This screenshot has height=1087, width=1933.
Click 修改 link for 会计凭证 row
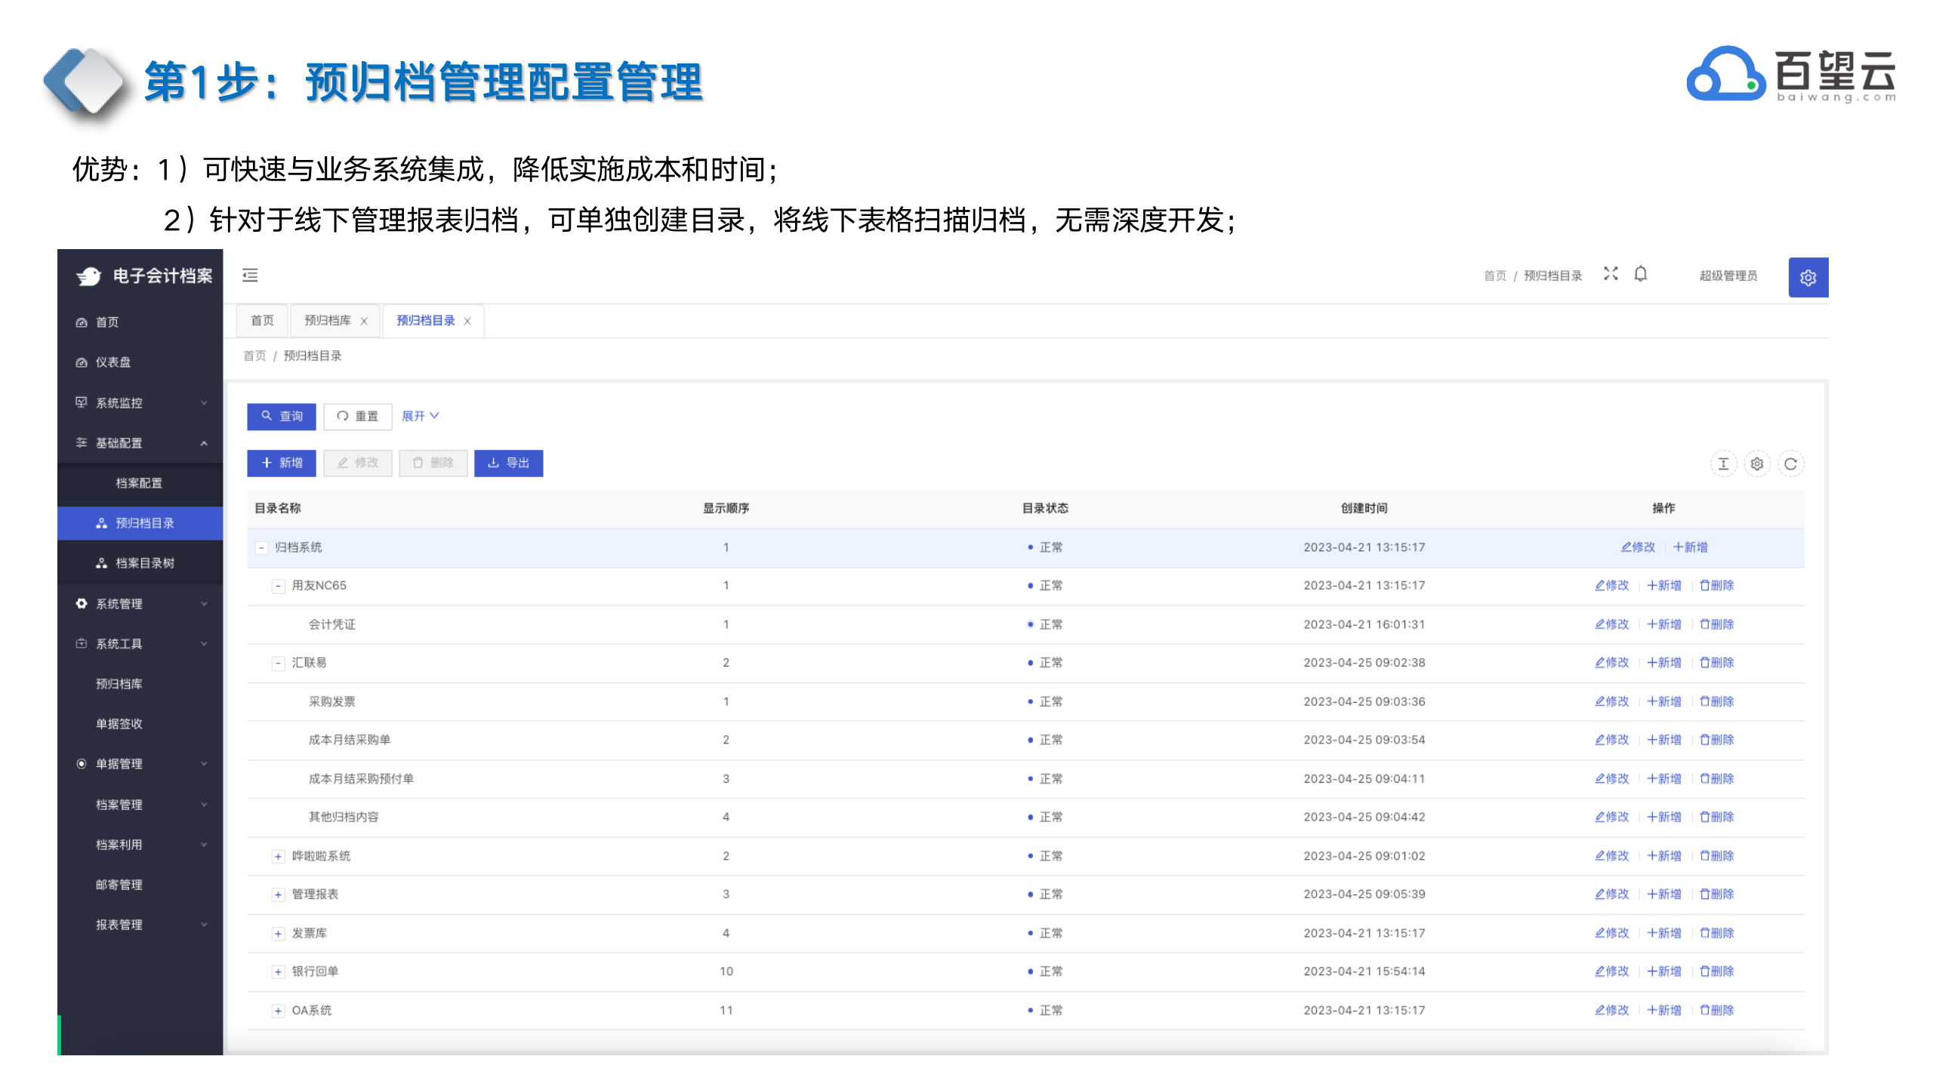click(1611, 624)
